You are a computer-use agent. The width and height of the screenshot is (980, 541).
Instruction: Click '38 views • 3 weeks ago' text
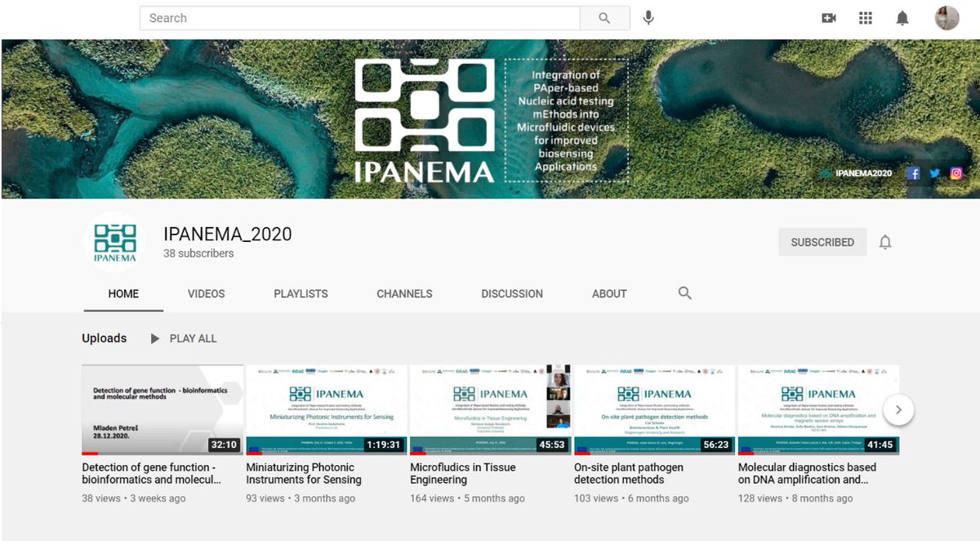tap(134, 498)
